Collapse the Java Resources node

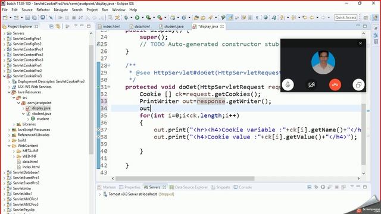coord(9,92)
